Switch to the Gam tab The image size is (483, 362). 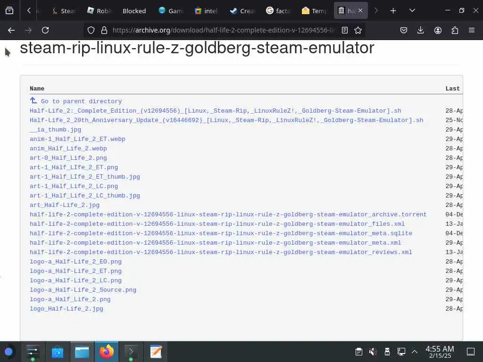[x=171, y=11]
